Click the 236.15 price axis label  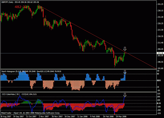pos(160,11)
